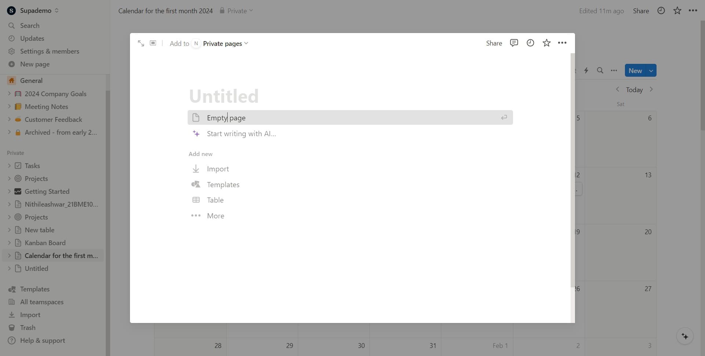View page history via clock icon

point(530,43)
